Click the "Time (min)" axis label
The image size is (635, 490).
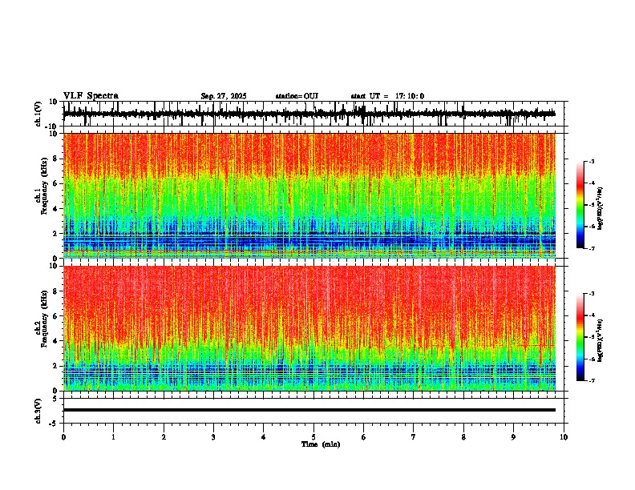point(321,444)
